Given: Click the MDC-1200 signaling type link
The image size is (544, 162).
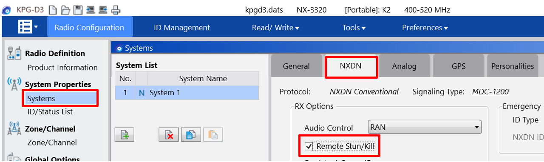Looking at the screenshot, I should [490, 92].
